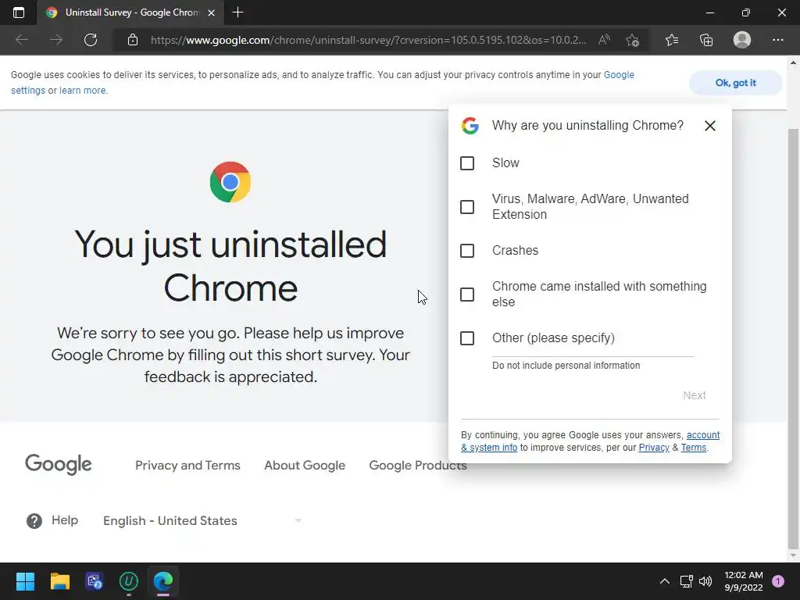
Task: Open the tab actions menu icon
Action: tap(19, 12)
